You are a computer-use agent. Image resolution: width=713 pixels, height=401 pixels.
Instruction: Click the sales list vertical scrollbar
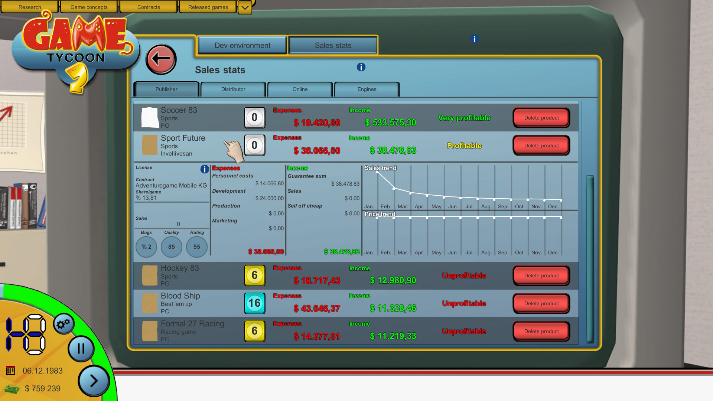pyautogui.click(x=590, y=259)
